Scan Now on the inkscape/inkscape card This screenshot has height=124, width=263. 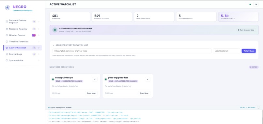pos(91,93)
